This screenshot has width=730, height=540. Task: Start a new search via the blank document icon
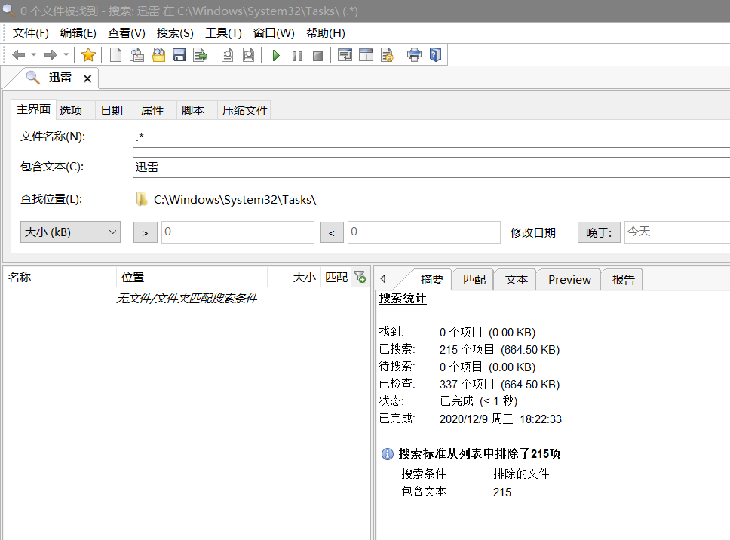115,54
